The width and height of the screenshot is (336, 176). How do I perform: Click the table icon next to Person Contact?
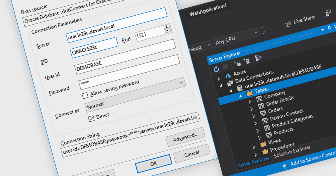click(x=265, y=121)
